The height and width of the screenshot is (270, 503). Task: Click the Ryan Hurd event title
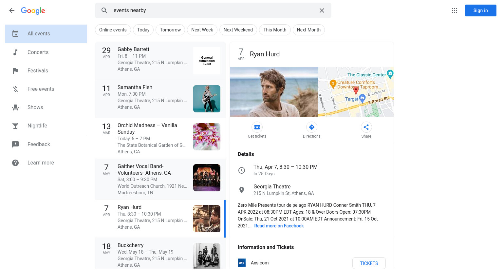(265, 54)
